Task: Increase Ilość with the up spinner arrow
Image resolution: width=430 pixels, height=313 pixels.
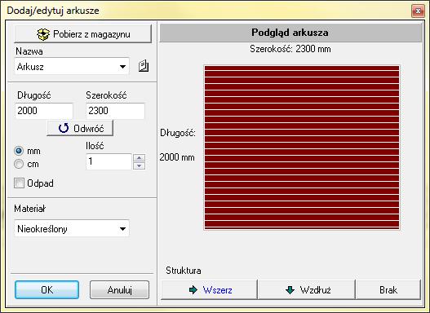Action: [140, 158]
